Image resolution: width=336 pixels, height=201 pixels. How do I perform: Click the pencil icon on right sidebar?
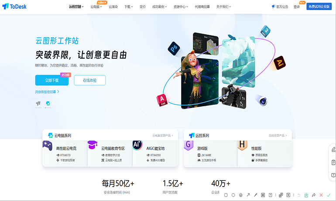[x=333, y=149]
